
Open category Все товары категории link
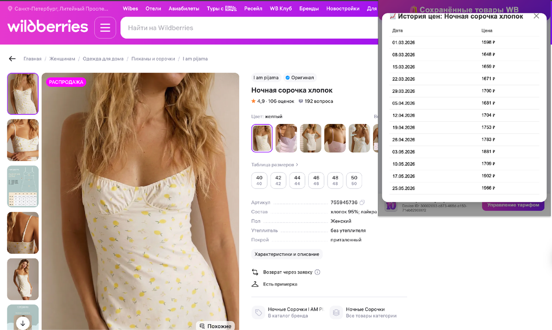point(363,313)
